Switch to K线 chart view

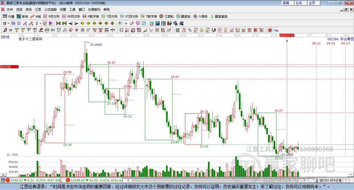(36, 17)
